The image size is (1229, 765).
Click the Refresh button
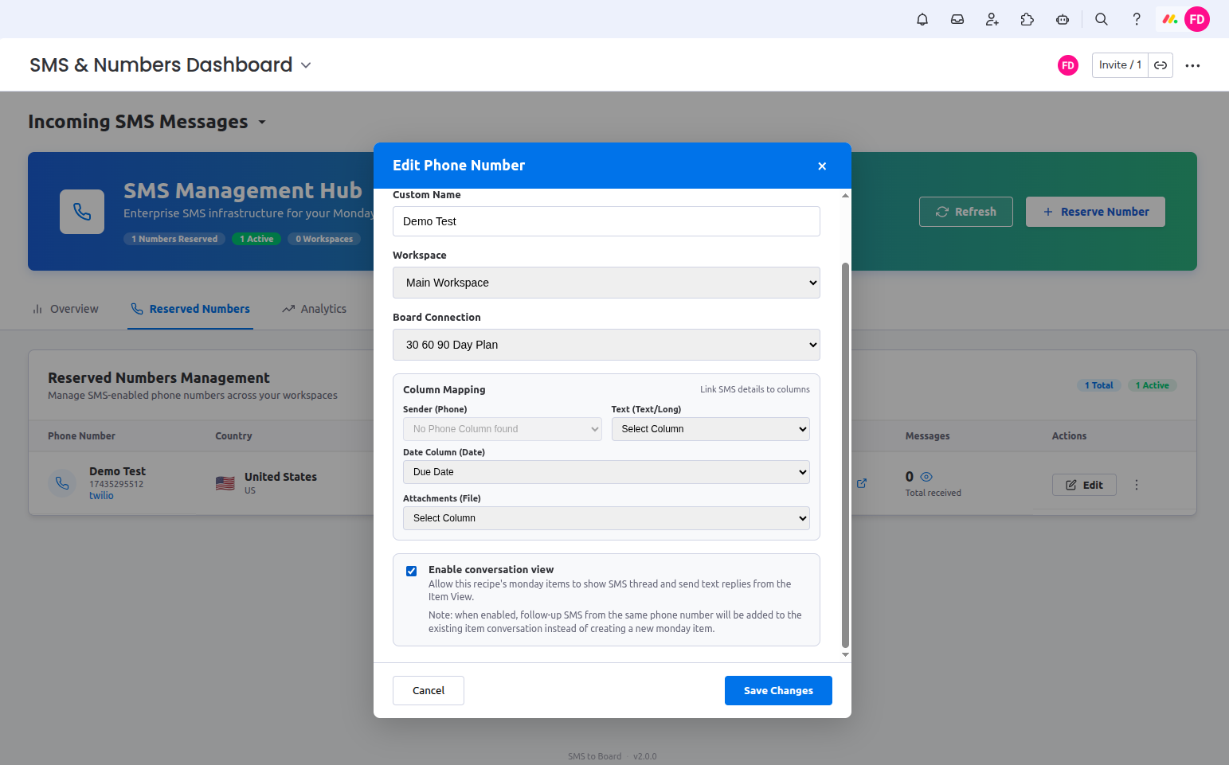[x=966, y=212]
